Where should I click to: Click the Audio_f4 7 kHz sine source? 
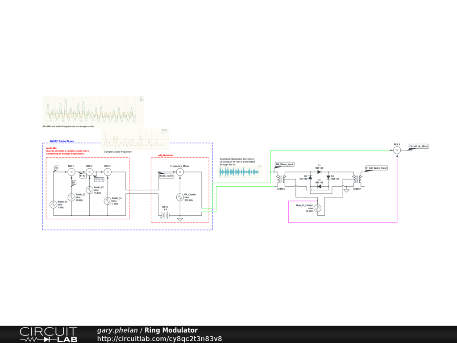(108, 201)
